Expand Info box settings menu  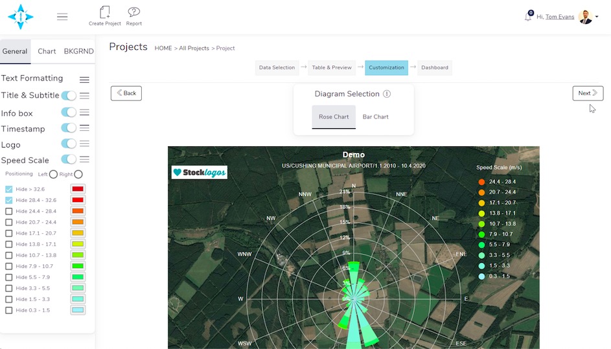(x=85, y=112)
